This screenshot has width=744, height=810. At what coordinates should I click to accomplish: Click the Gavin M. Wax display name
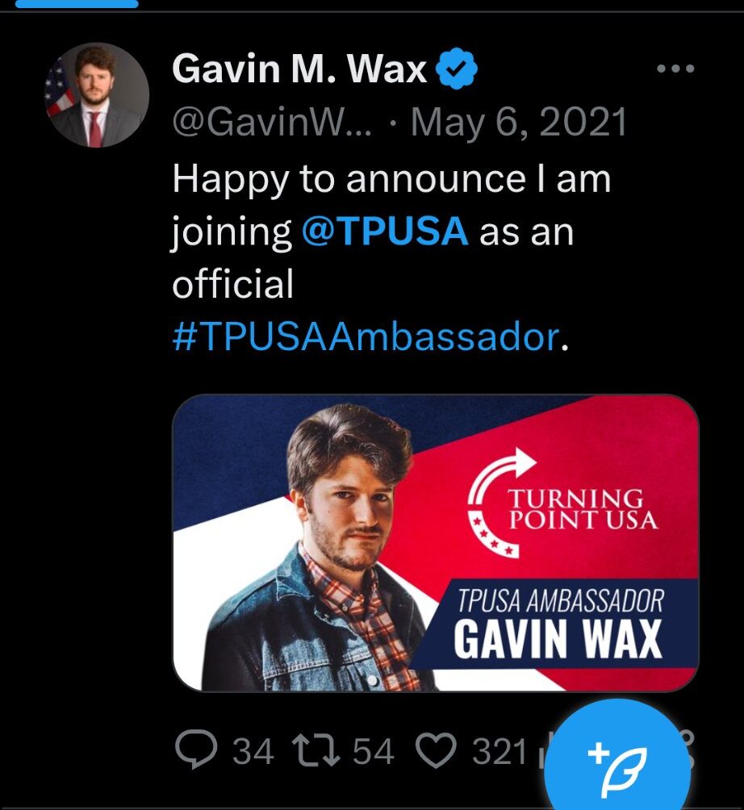(299, 69)
